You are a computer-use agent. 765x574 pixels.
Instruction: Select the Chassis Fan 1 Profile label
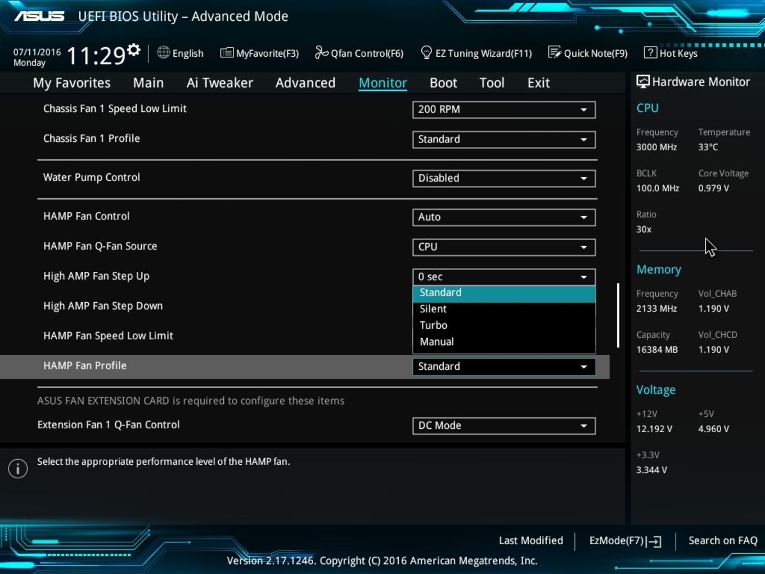point(92,138)
